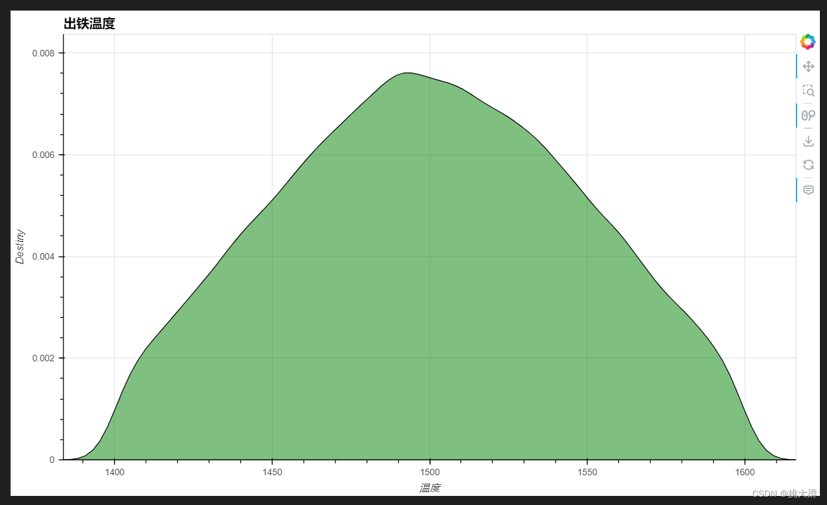Click the plot title 出铁温度
The image size is (827, 505).
89,24
